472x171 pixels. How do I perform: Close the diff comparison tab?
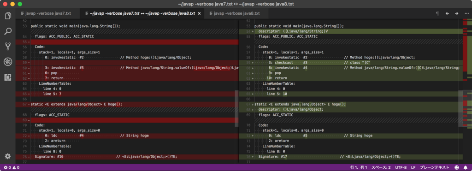199,13
